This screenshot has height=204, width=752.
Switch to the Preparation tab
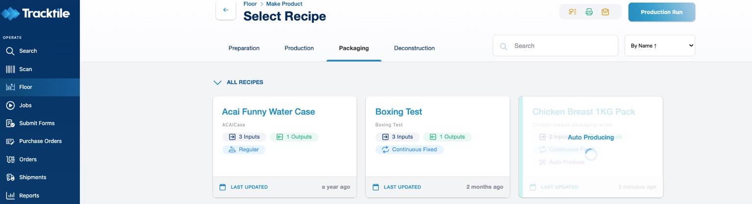(244, 48)
